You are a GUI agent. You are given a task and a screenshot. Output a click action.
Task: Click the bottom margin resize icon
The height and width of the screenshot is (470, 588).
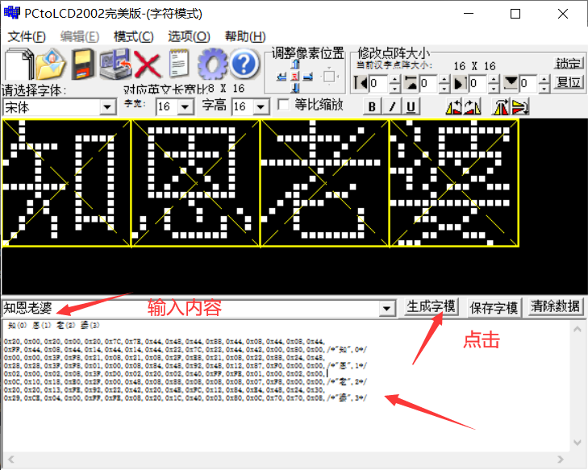tap(511, 83)
